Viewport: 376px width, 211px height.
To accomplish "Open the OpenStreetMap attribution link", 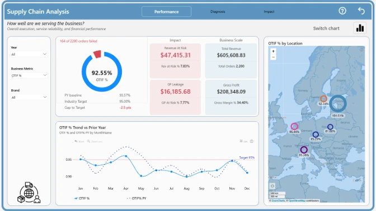I will click(x=297, y=200).
